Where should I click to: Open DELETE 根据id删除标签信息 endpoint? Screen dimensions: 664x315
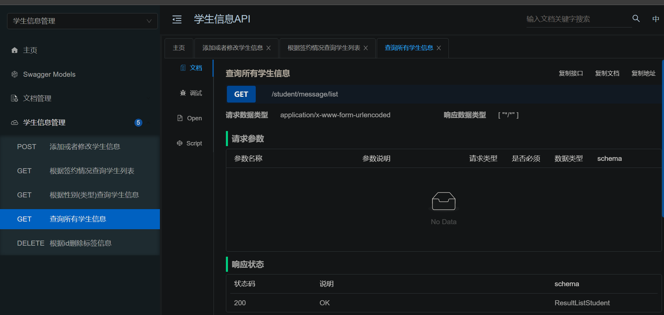tap(80, 243)
